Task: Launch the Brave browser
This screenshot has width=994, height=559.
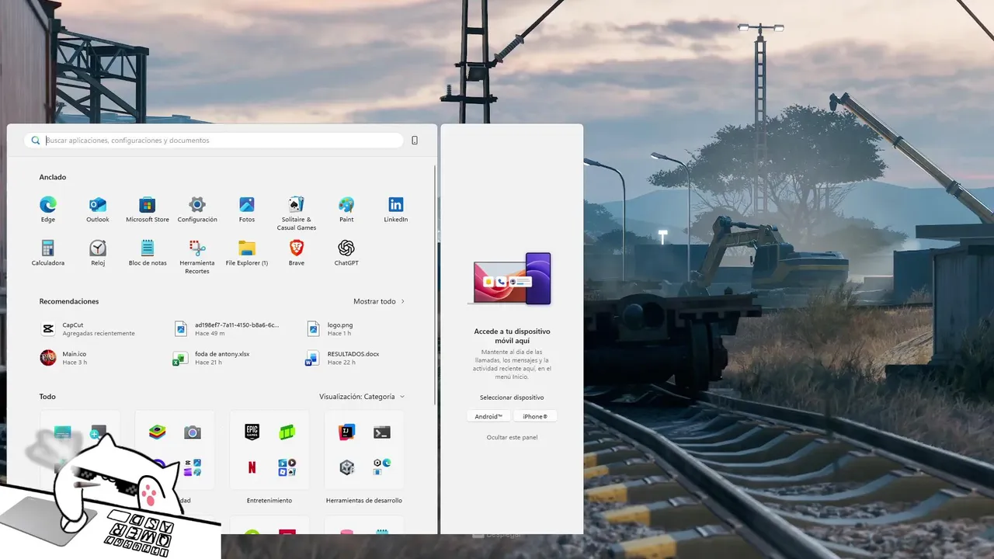Action: coord(297,248)
